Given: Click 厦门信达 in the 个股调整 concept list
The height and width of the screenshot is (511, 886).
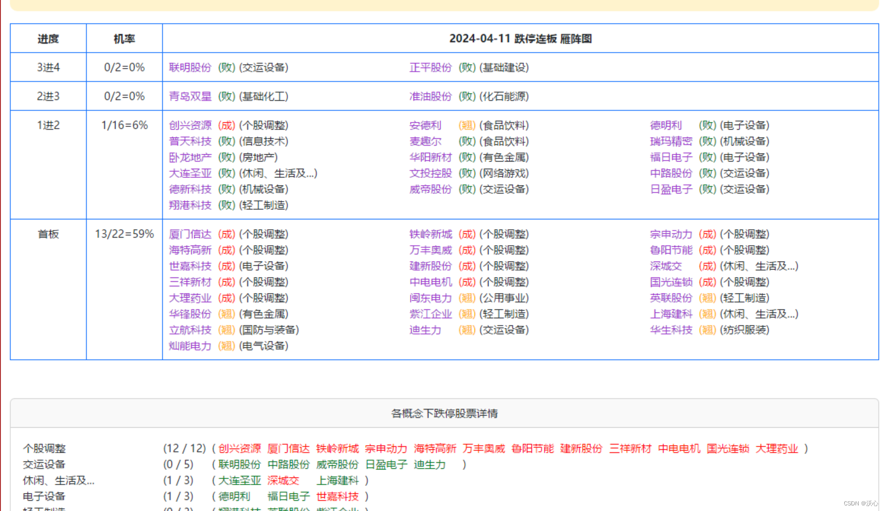Looking at the screenshot, I should tap(288, 449).
